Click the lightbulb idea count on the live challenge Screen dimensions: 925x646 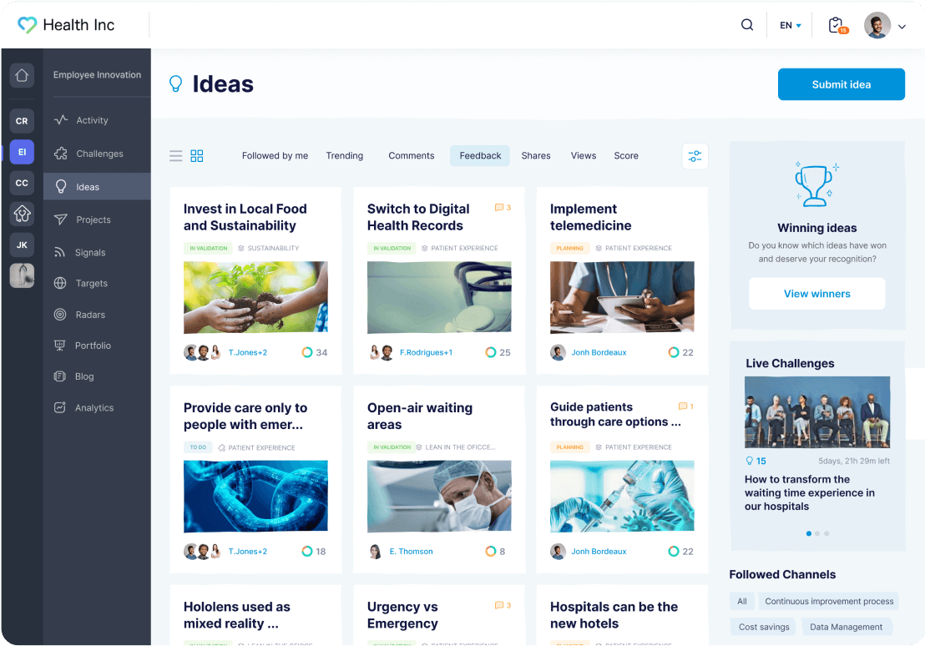(x=756, y=461)
